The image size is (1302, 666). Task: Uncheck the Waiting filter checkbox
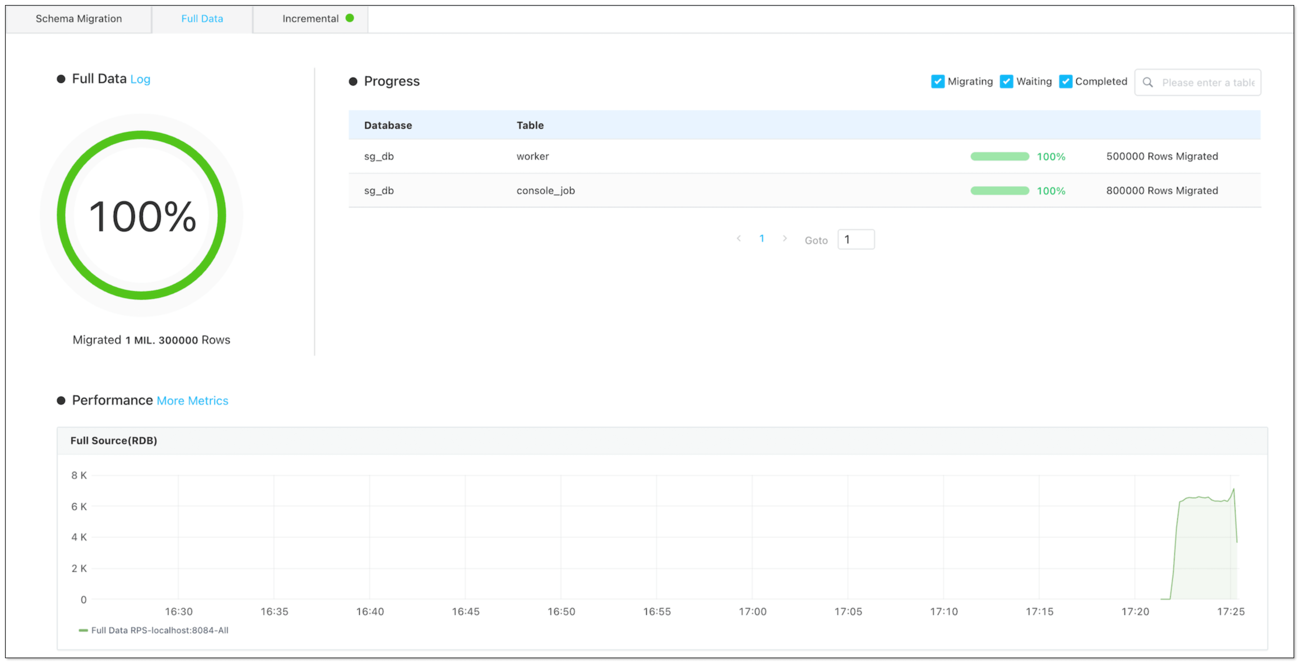click(1006, 81)
